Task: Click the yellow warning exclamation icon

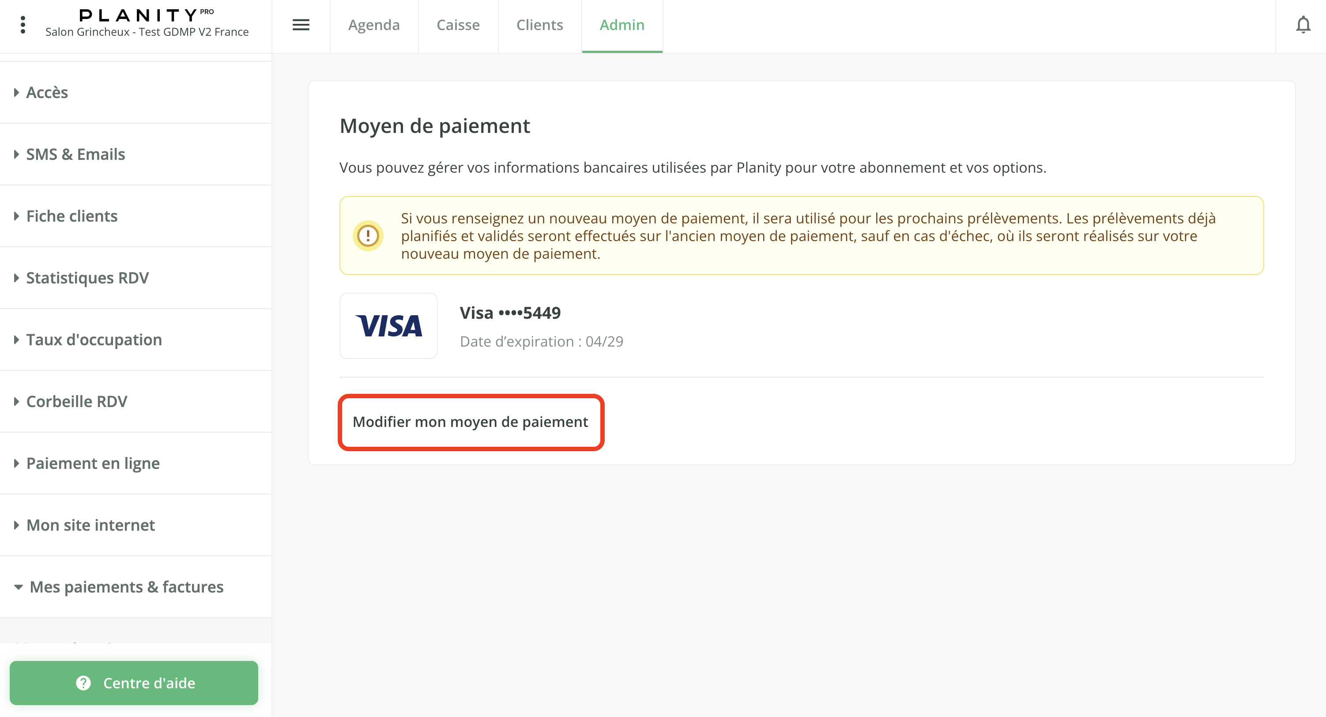Action: [x=368, y=236]
